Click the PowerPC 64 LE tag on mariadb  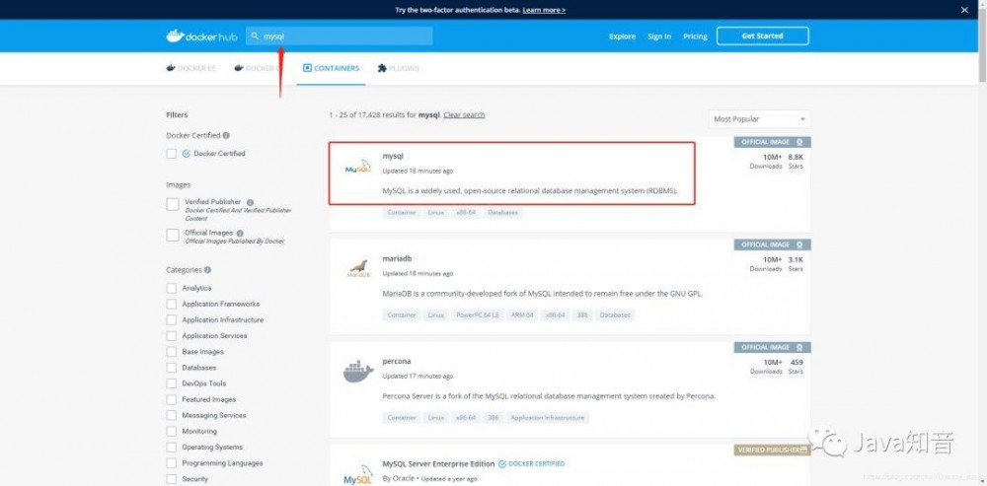click(477, 315)
